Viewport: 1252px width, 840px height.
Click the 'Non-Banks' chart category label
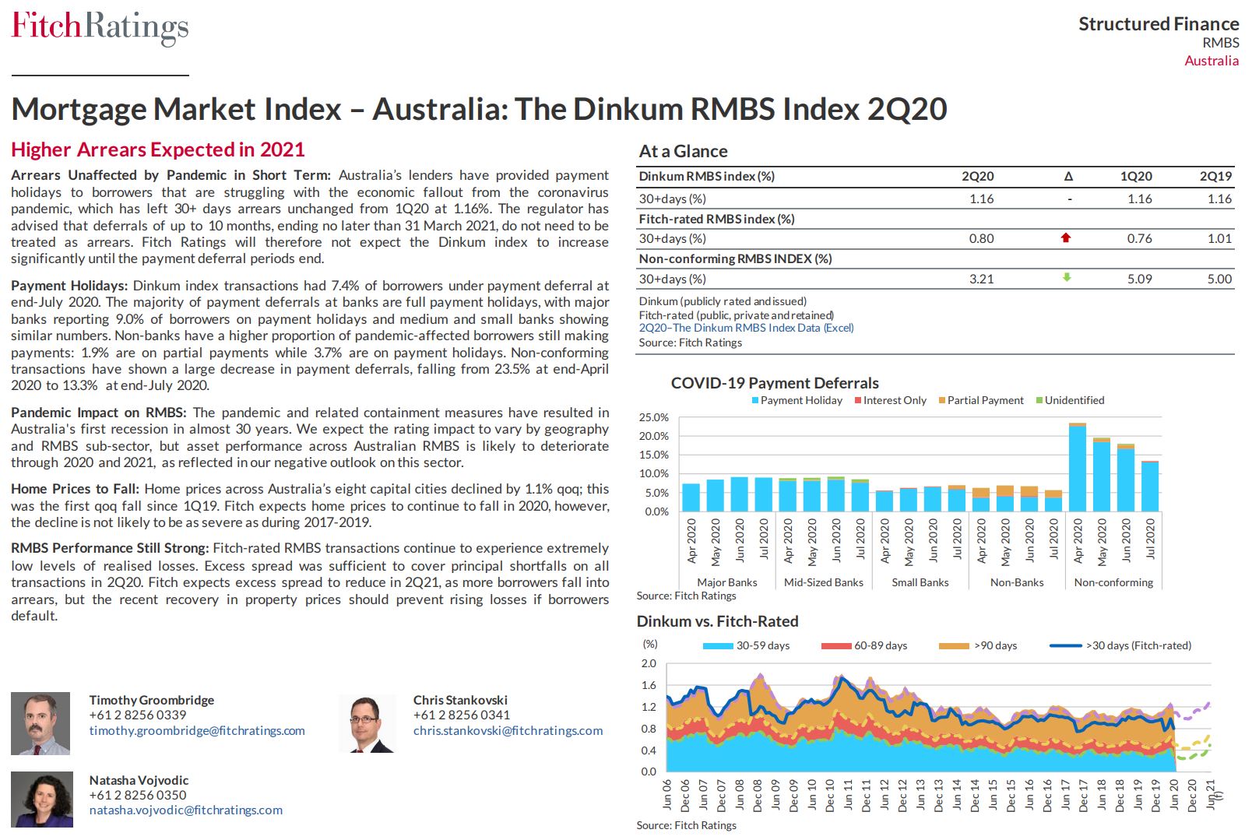tap(1017, 582)
